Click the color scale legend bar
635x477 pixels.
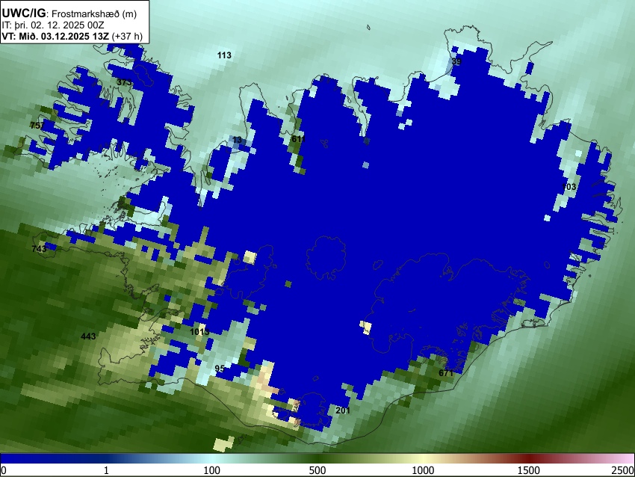pos(317,458)
